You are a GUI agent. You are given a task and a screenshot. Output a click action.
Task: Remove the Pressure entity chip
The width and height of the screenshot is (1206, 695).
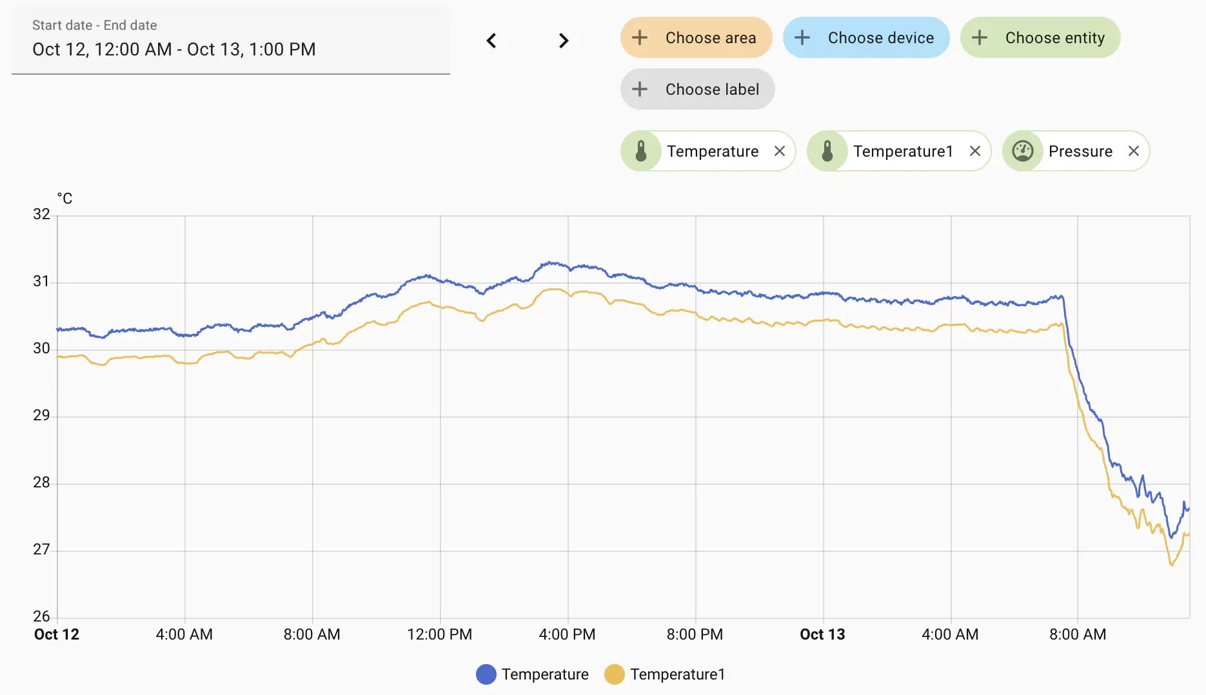[x=1134, y=151]
